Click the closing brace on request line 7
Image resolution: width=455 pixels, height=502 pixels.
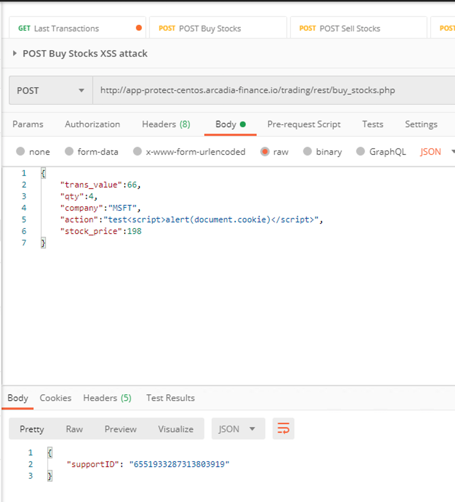coord(43,243)
